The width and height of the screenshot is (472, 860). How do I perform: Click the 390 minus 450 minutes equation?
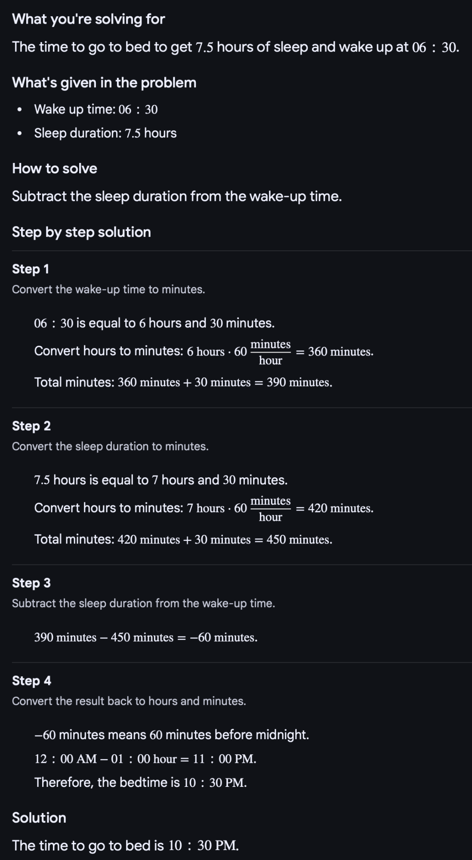click(146, 637)
